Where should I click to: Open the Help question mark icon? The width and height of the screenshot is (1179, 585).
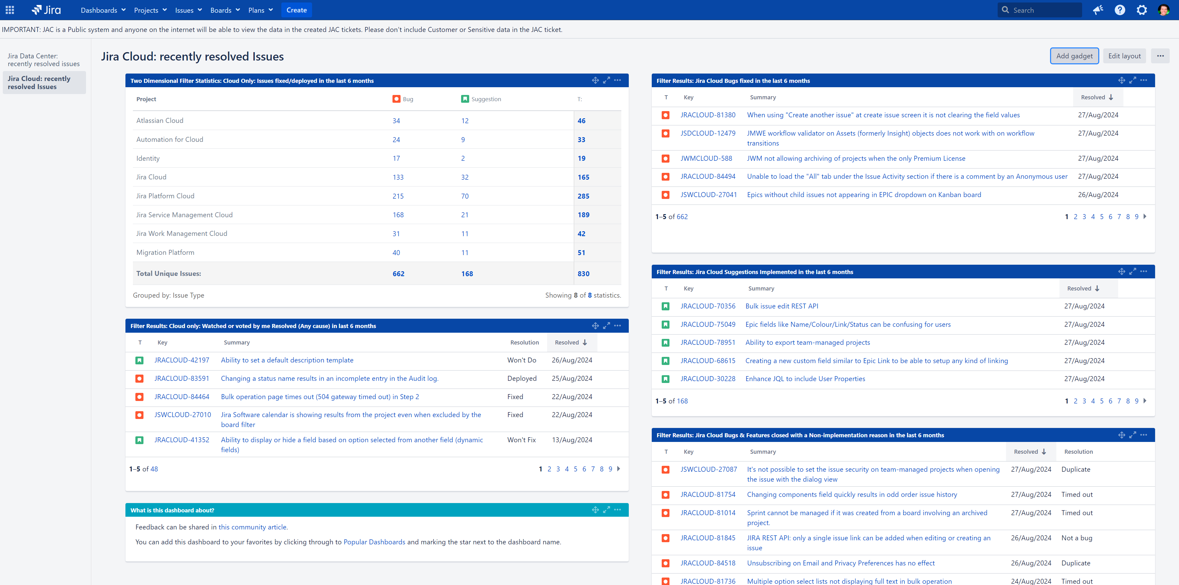tap(1119, 10)
